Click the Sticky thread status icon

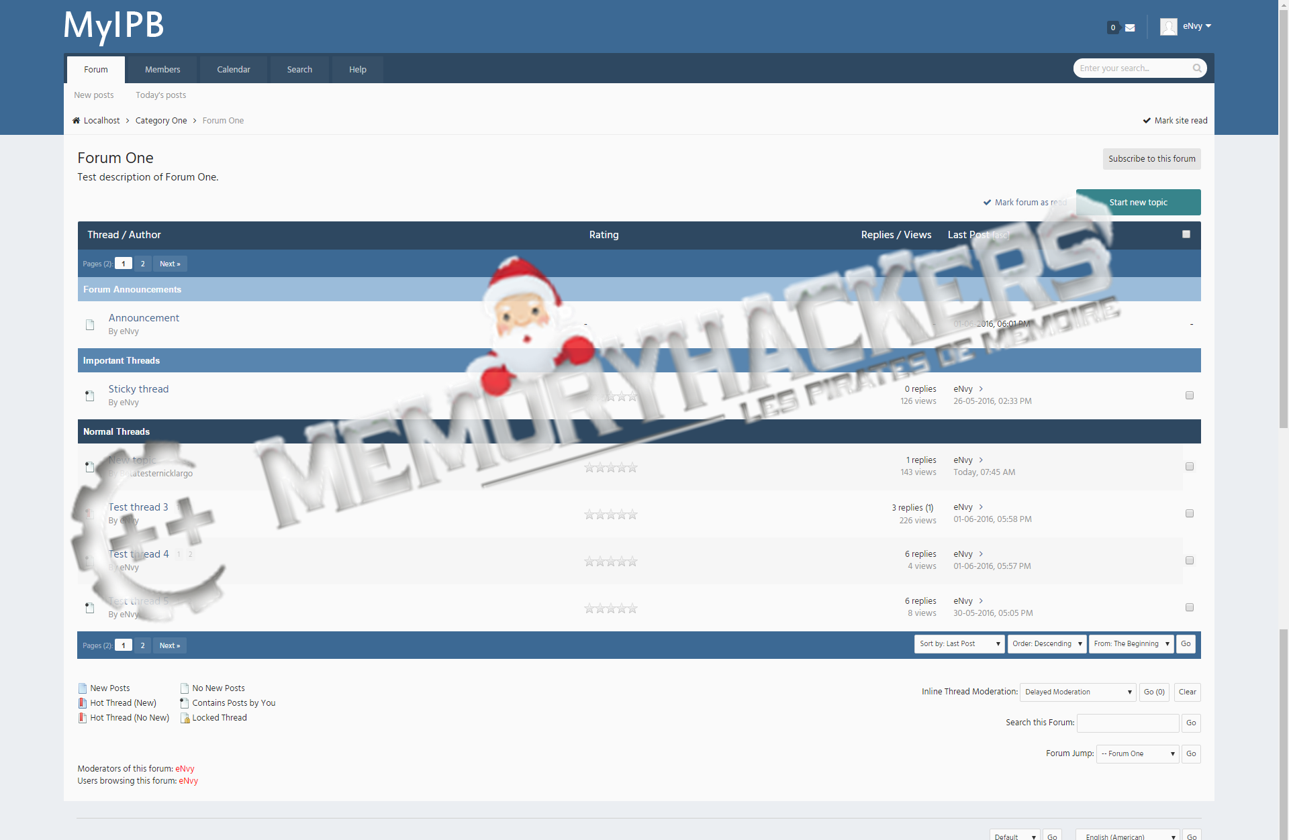coord(90,396)
